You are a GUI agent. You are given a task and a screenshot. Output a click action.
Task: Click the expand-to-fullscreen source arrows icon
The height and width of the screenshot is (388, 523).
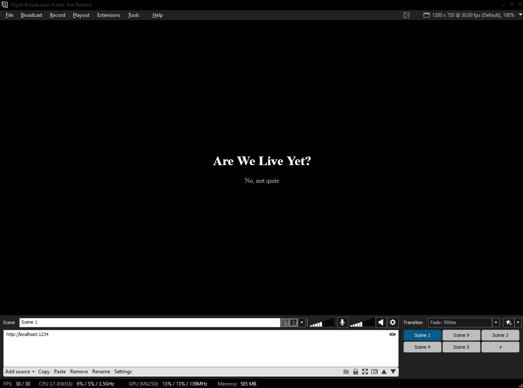click(365, 372)
